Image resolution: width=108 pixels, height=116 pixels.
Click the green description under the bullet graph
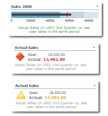point(54,30)
